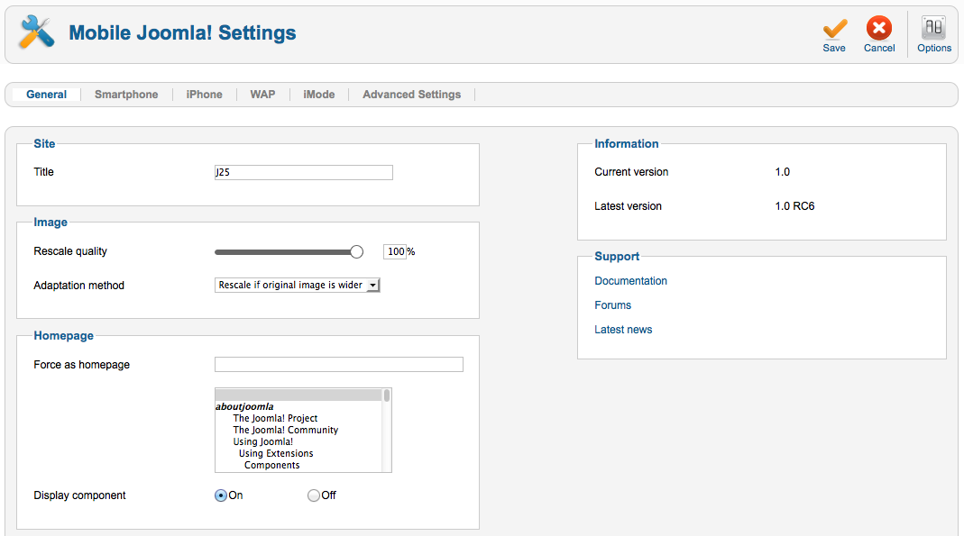Click the Rescale quality percent field
The image size is (964, 536).
click(395, 251)
